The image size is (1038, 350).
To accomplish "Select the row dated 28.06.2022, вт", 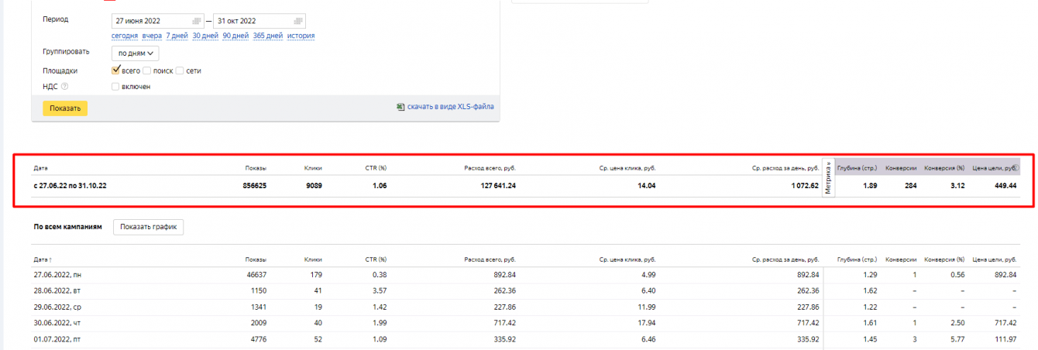I will [524, 290].
